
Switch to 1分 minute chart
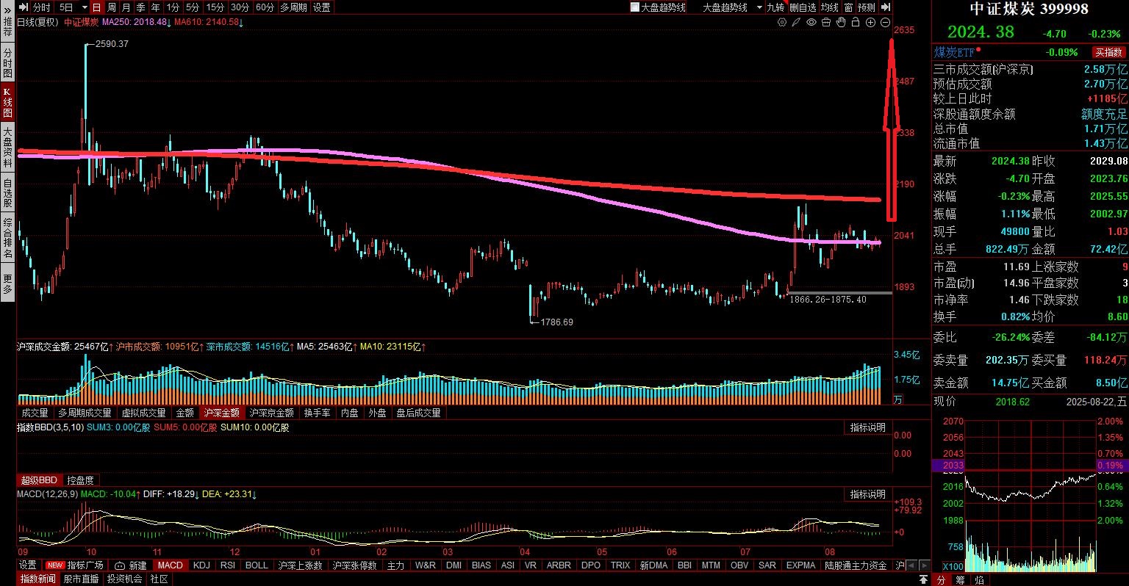[173, 7]
